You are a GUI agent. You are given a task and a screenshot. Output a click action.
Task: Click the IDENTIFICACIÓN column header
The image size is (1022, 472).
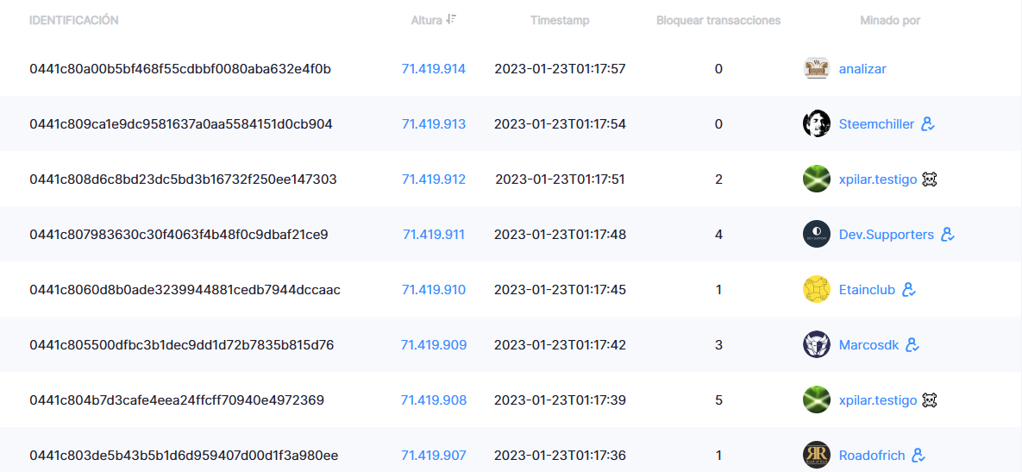tap(73, 20)
